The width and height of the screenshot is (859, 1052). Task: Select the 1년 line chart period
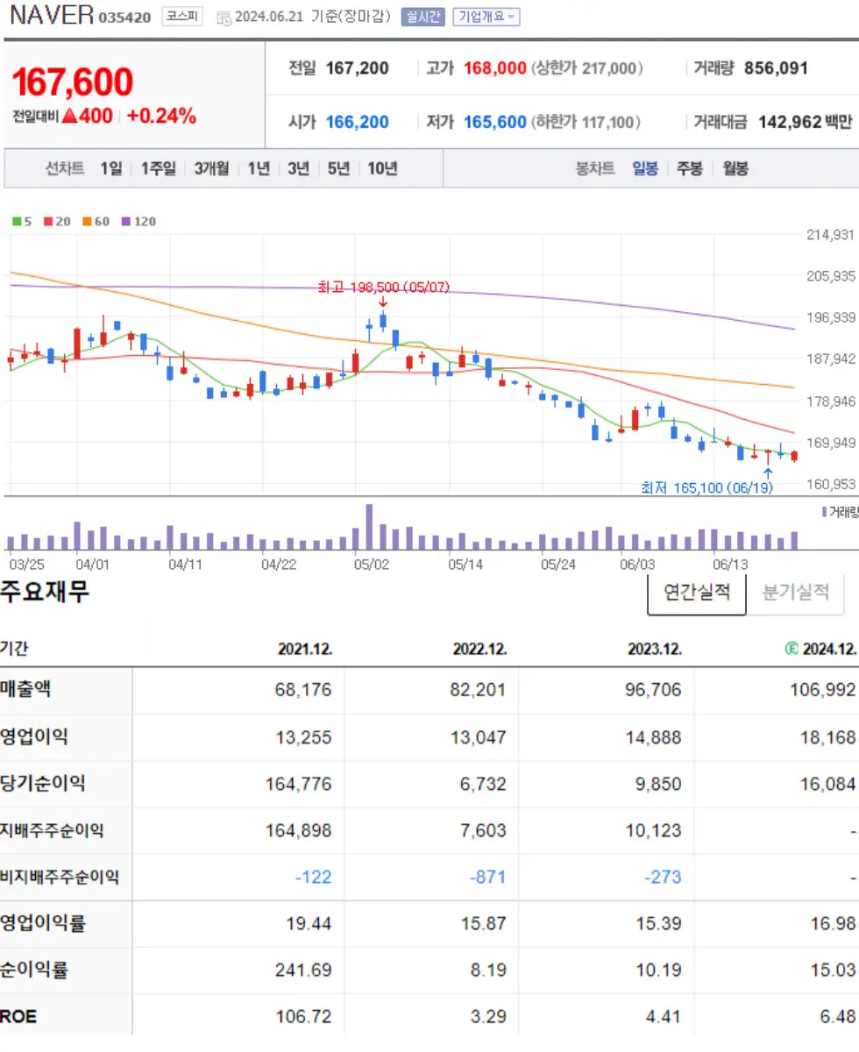click(x=259, y=168)
